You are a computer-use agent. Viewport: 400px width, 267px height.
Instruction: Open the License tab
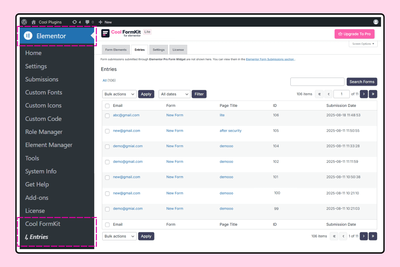[x=178, y=49]
